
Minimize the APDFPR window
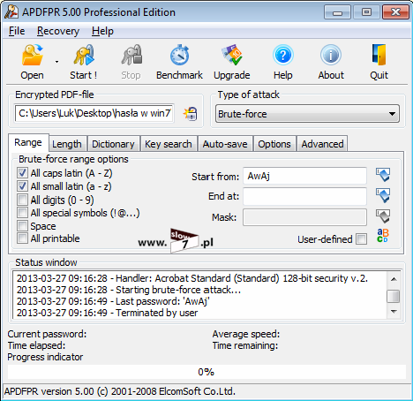337,12
